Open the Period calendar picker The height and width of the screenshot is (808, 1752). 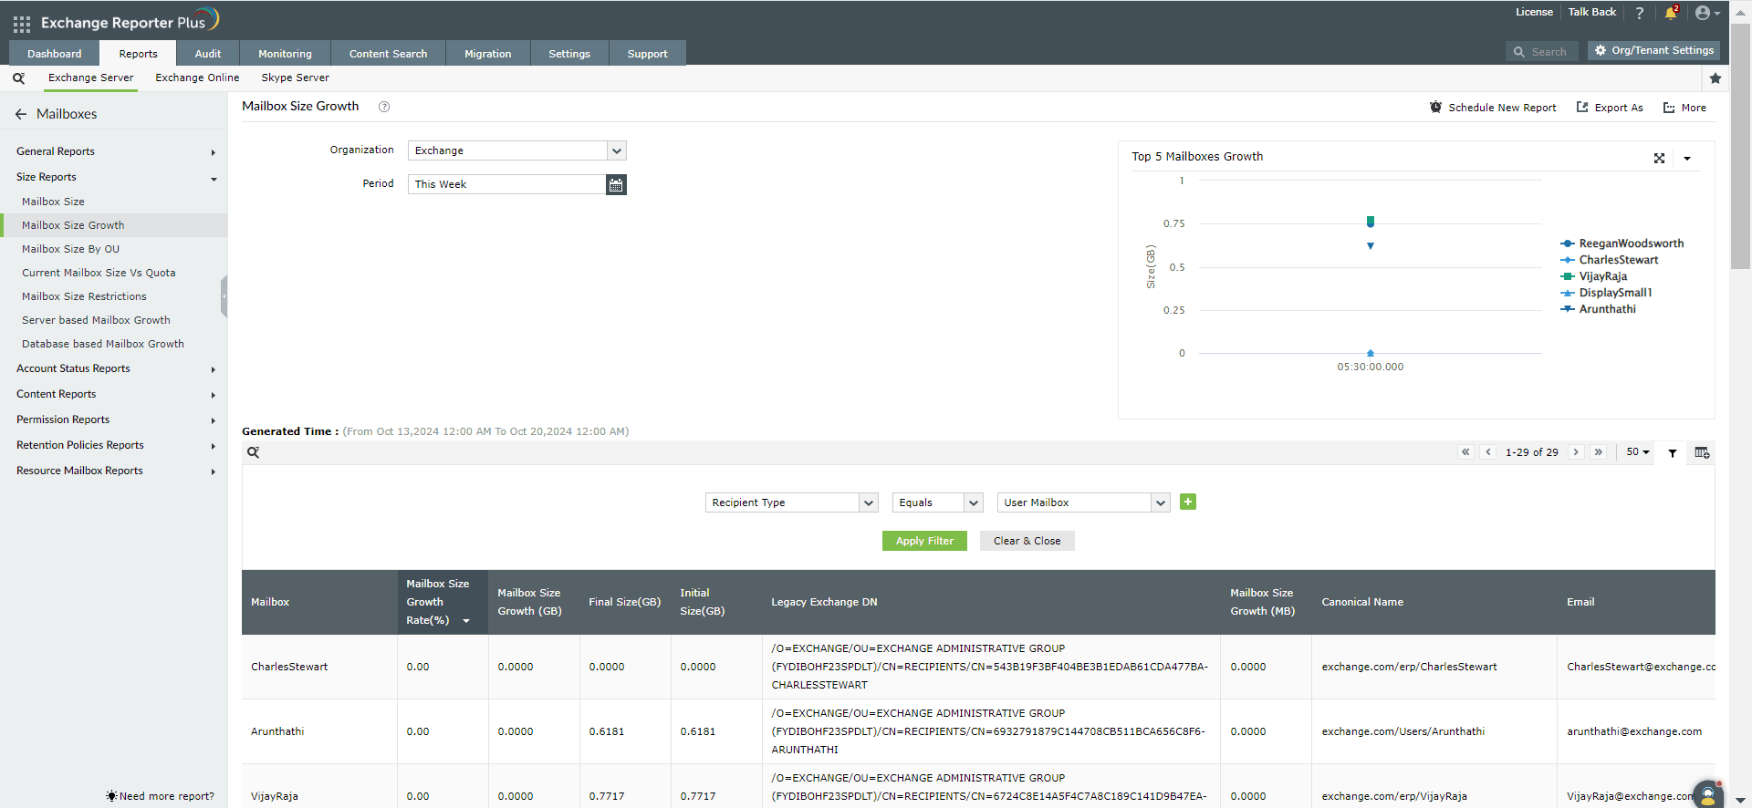pyautogui.click(x=617, y=184)
